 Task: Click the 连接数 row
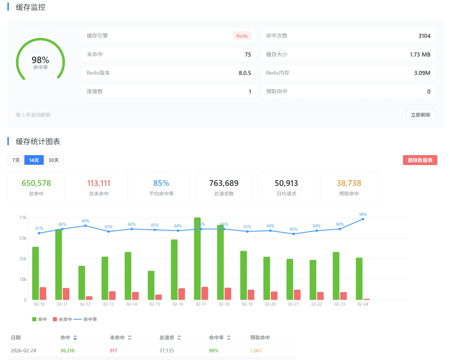pyautogui.click(x=169, y=91)
